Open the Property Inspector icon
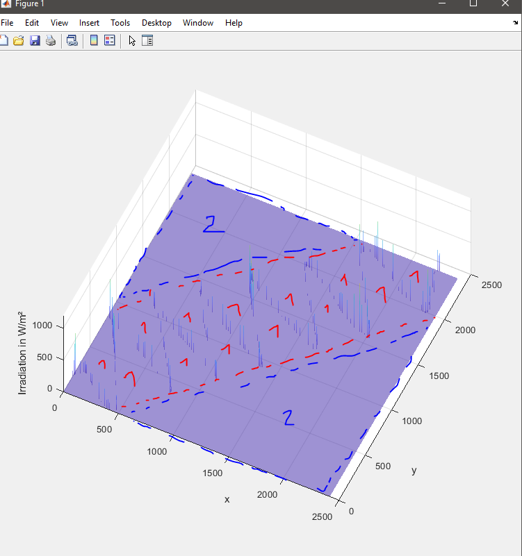This screenshot has width=522, height=556. (x=147, y=41)
